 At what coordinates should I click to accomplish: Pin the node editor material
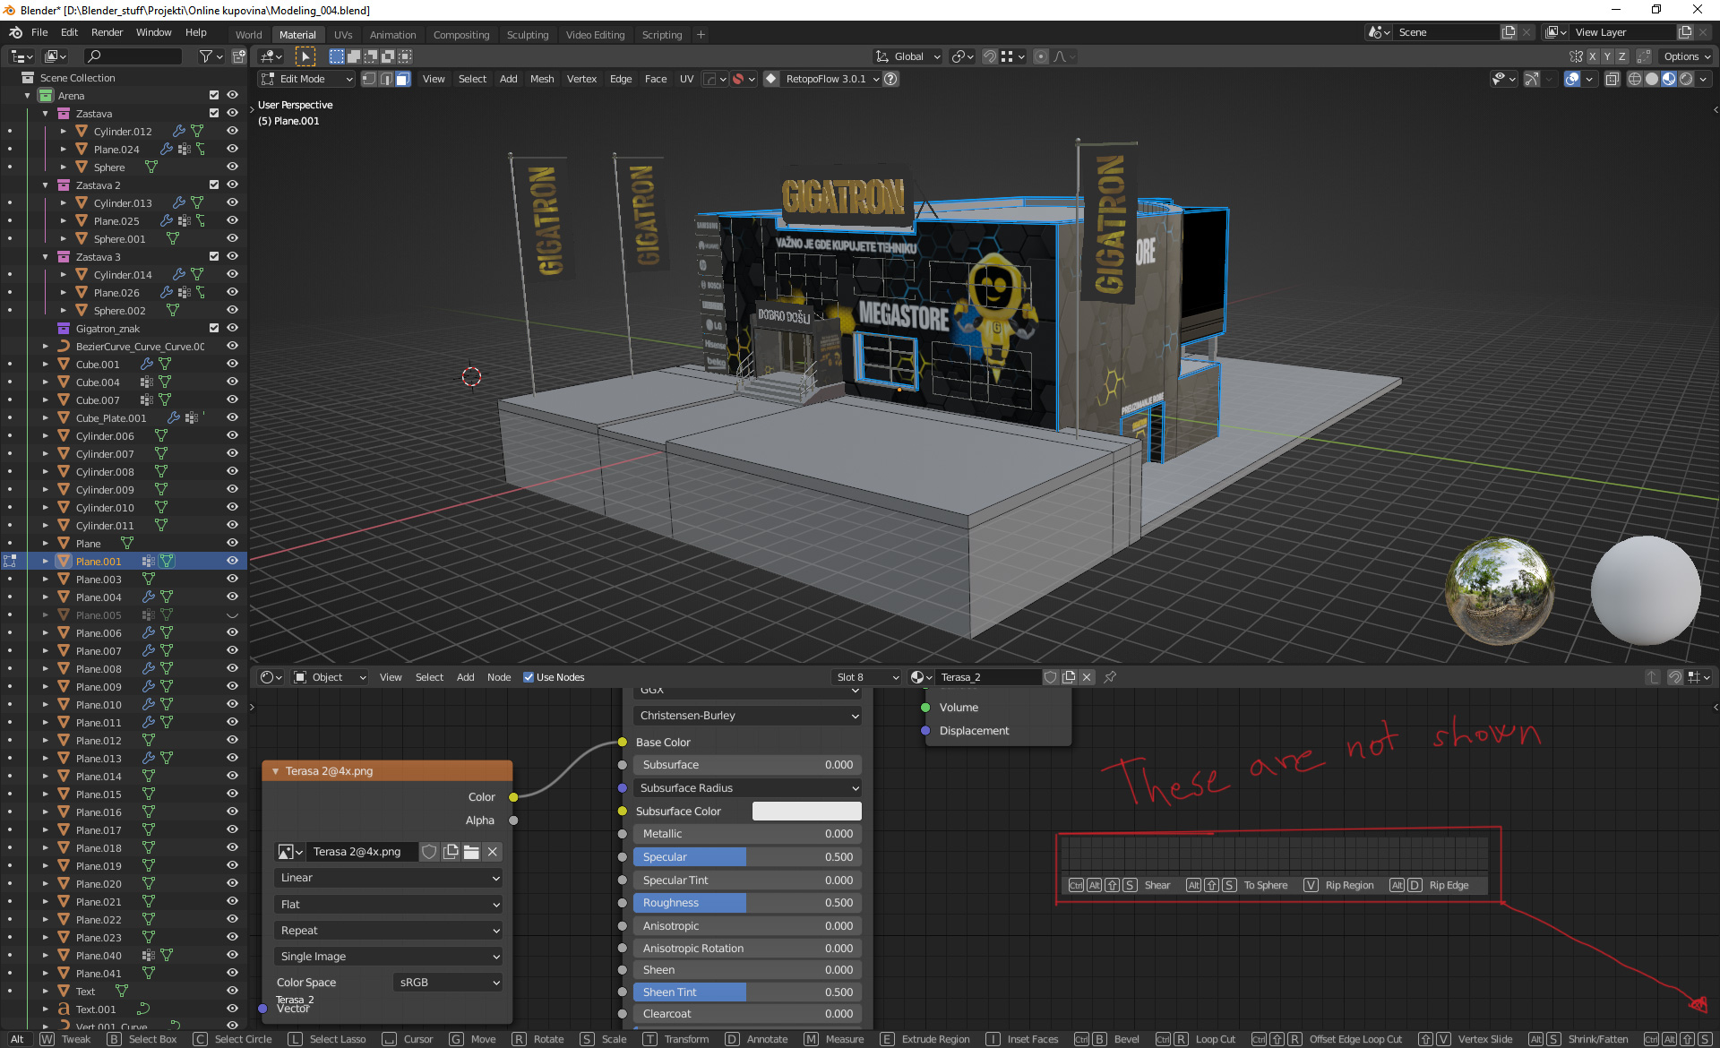pos(1110,677)
